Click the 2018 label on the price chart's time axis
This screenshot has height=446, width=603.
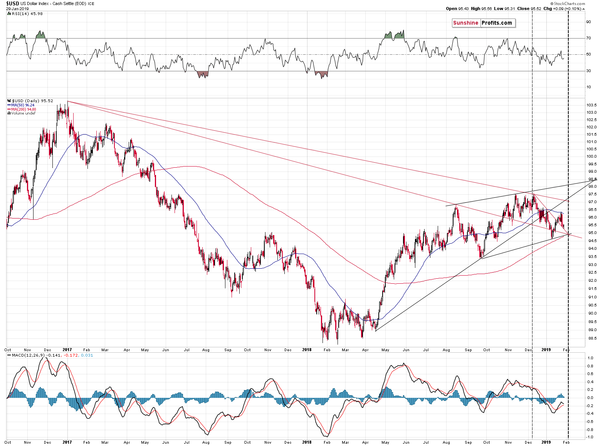(x=307, y=350)
